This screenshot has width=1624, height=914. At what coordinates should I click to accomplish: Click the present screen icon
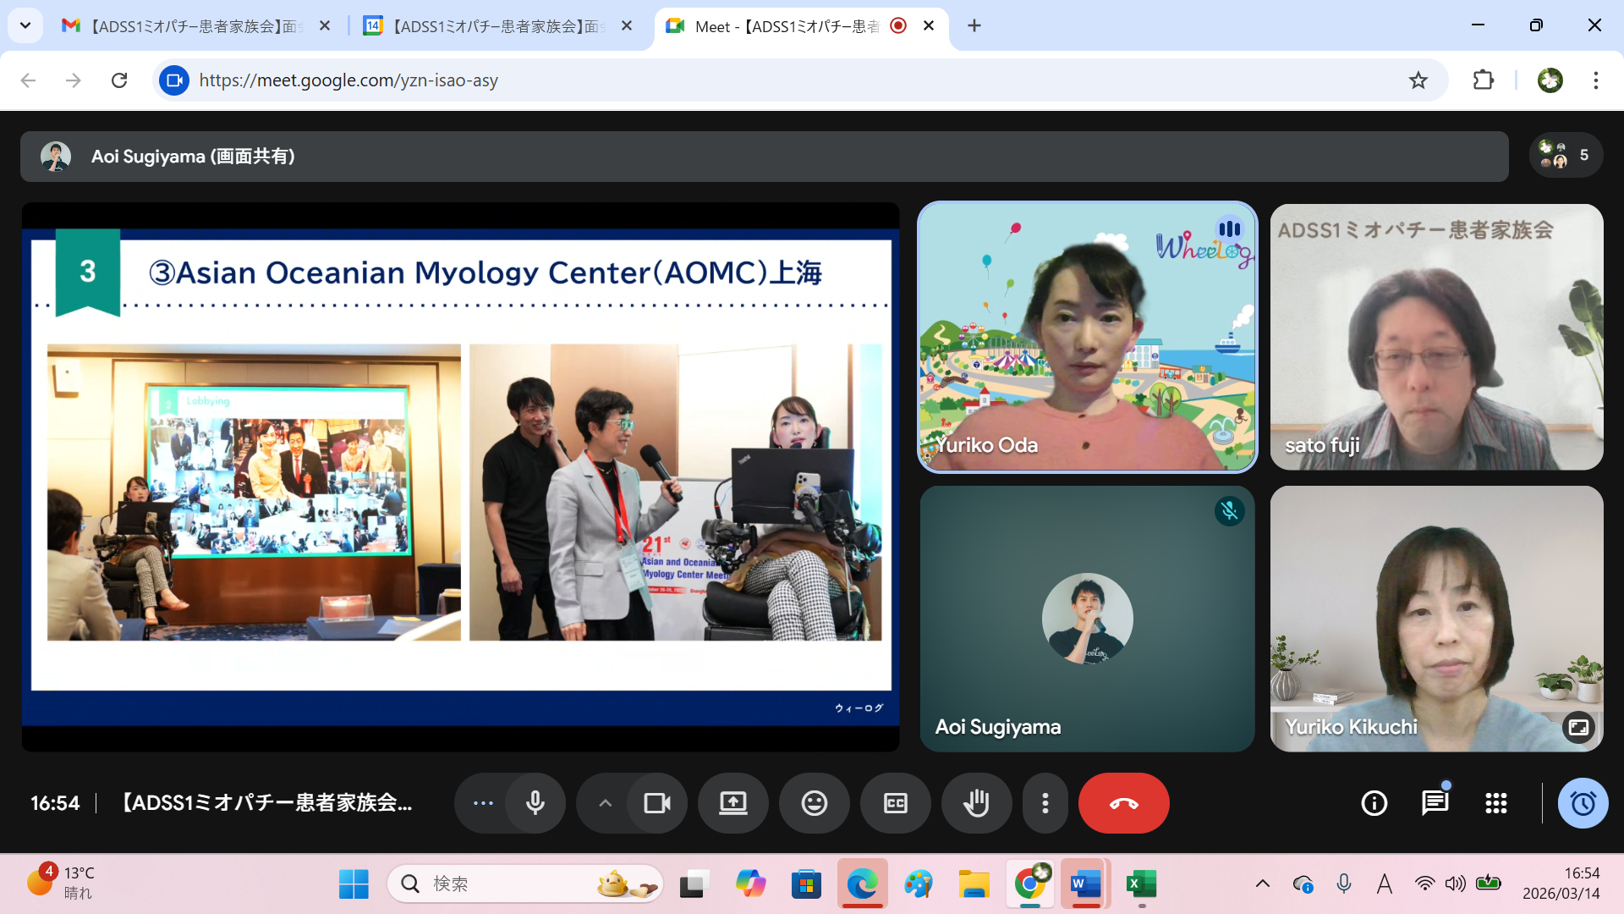click(x=732, y=803)
